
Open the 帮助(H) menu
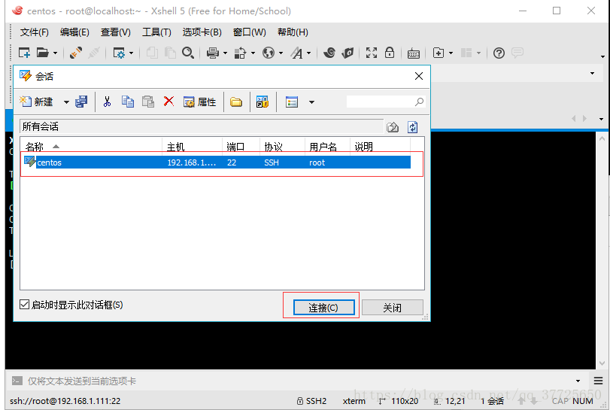pyautogui.click(x=293, y=32)
